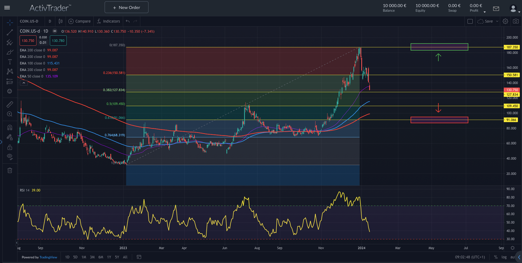The image size is (522, 263).
Task: Click the New Order button
Action: [x=126, y=7]
